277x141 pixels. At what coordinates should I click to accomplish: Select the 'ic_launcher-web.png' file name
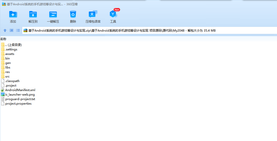coord(20,94)
